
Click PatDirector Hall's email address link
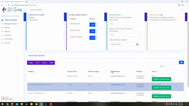point(118,76)
